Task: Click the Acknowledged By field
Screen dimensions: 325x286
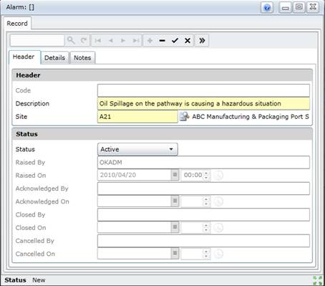Action: tap(203, 189)
